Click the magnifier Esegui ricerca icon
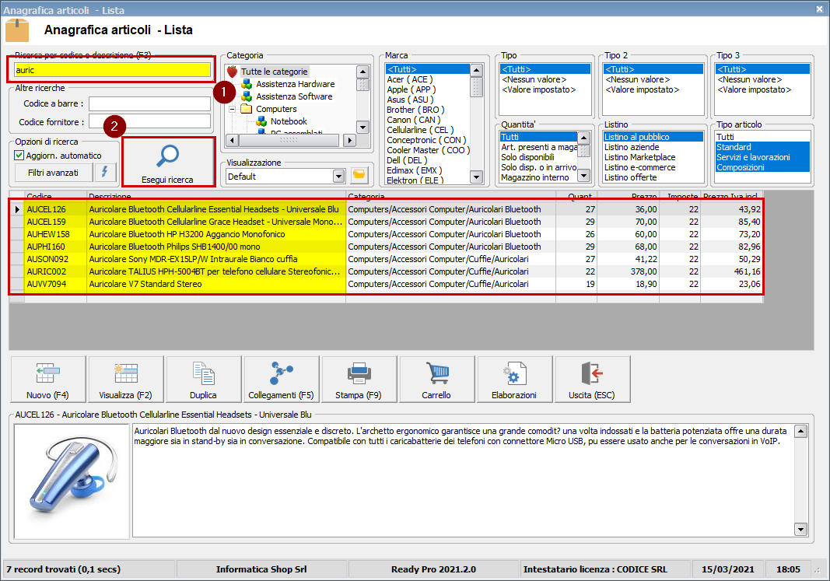Image resolution: width=830 pixels, height=581 pixels. point(168,156)
